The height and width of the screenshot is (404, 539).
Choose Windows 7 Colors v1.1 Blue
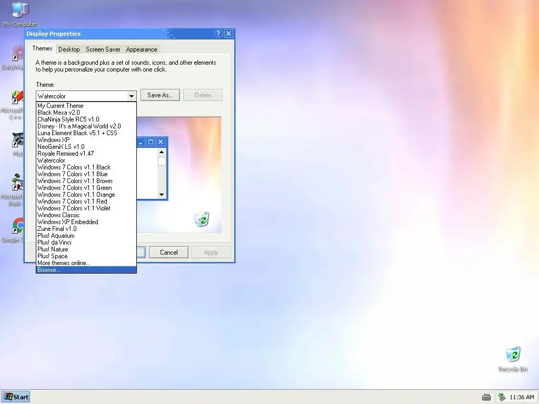coord(86,174)
